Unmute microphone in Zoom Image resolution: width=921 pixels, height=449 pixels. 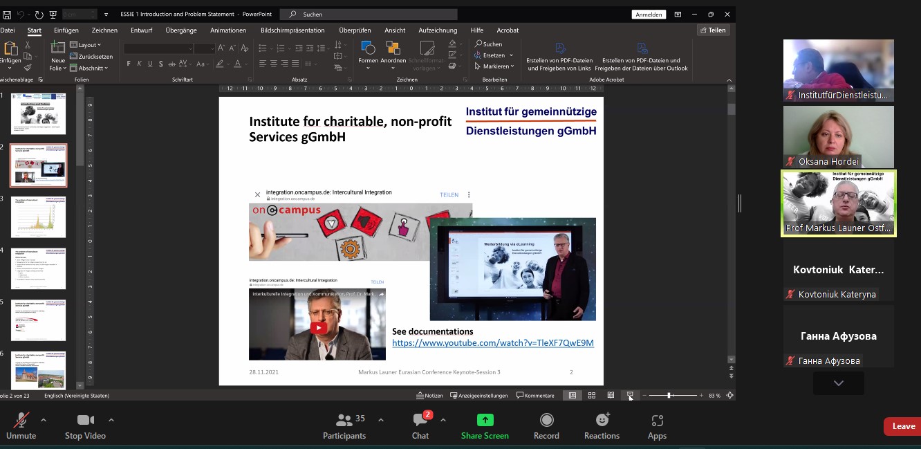pyautogui.click(x=21, y=427)
